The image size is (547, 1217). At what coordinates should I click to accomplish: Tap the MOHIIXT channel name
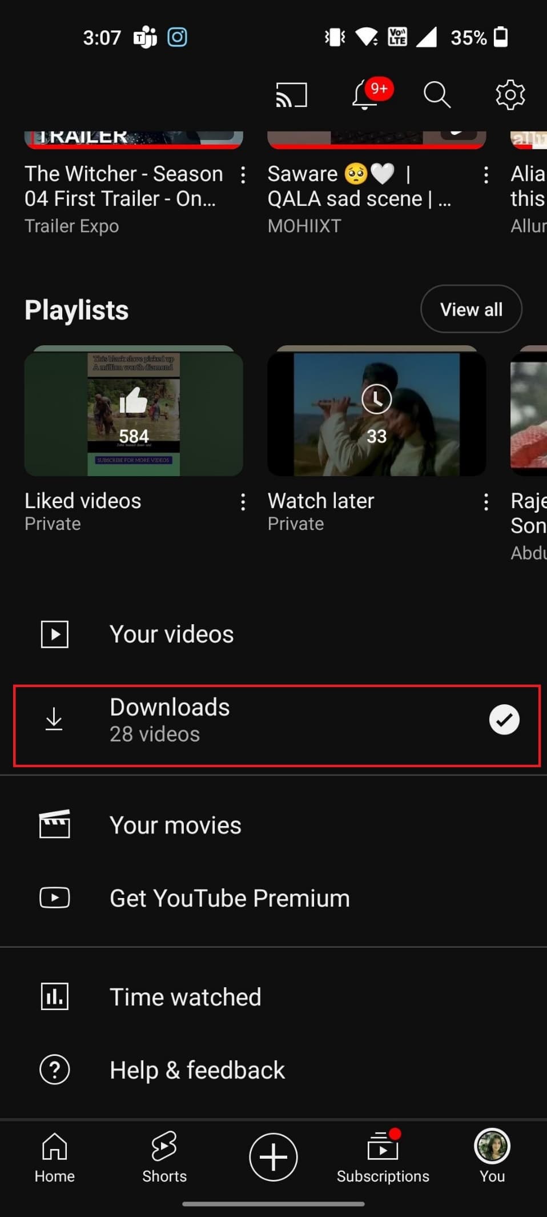click(x=304, y=226)
